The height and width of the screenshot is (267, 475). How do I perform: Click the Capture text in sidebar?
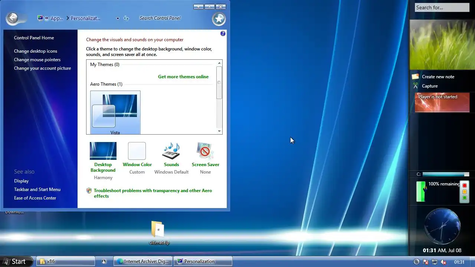(x=430, y=86)
